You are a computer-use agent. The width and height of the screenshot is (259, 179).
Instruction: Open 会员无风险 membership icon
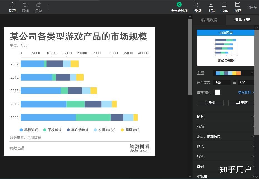pyautogui.click(x=179, y=7)
